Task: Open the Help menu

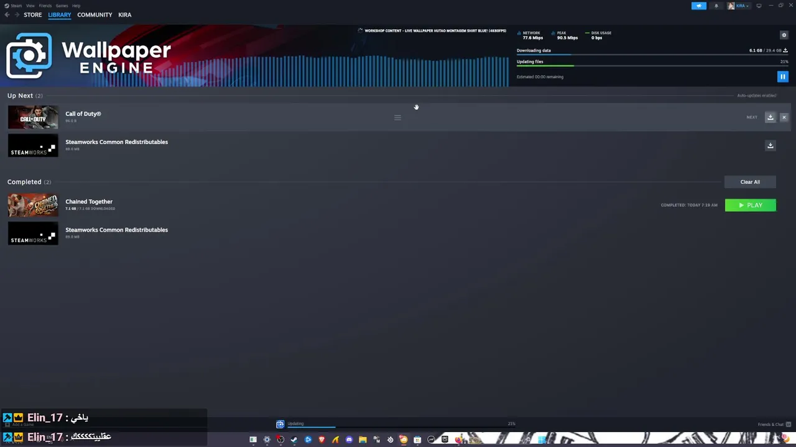Action: (x=76, y=6)
